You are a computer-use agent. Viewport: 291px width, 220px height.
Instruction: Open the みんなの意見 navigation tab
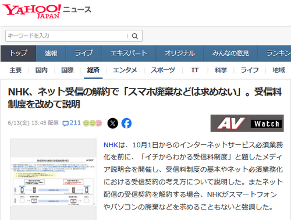(x=230, y=54)
